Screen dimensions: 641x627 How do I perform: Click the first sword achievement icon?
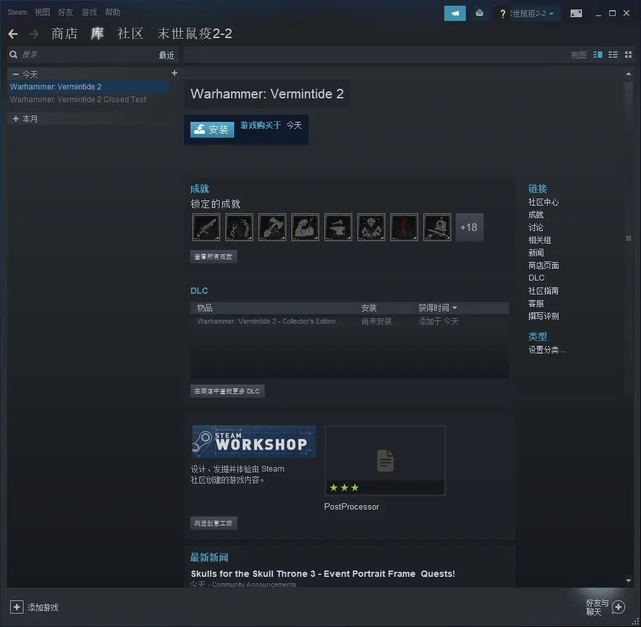click(x=206, y=227)
